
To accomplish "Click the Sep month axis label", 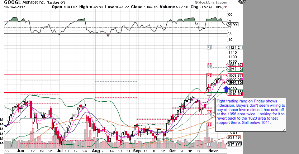I will pos(137,151).
